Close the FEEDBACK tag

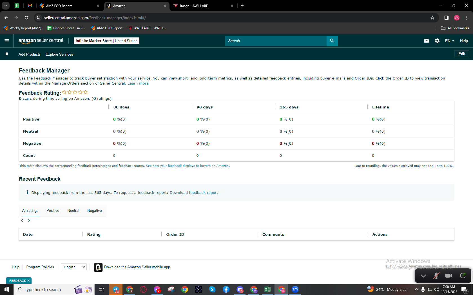pyautogui.click(x=28, y=281)
